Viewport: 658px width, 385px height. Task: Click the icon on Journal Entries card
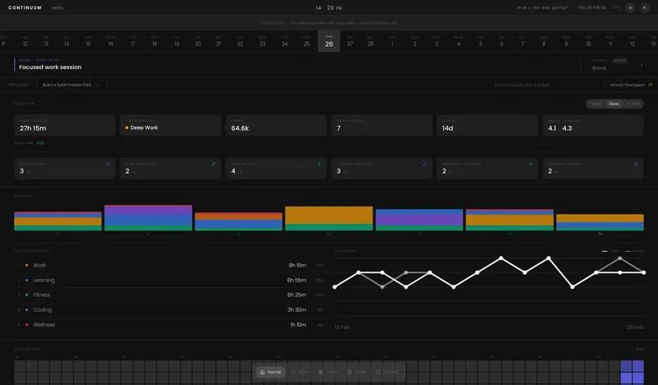(424, 164)
